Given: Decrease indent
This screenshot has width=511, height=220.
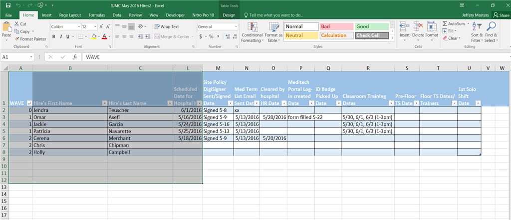Looking at the screenshot, I should pyautogui.click(x=140, y=36).
